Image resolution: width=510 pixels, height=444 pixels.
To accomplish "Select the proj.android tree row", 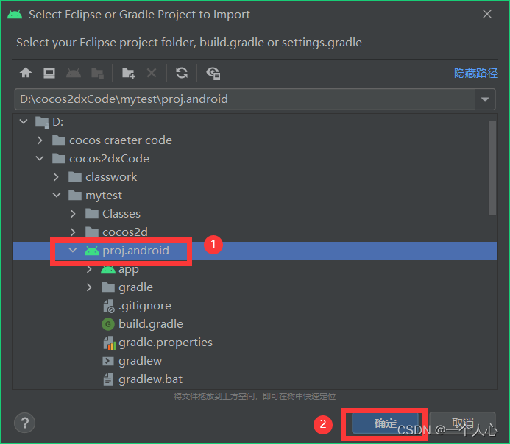I will click(255, 251).
